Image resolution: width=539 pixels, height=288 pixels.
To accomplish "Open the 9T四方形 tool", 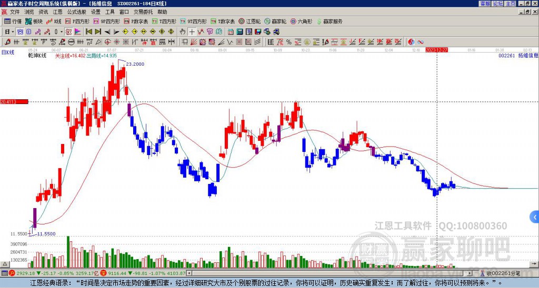I will point(193,21).
